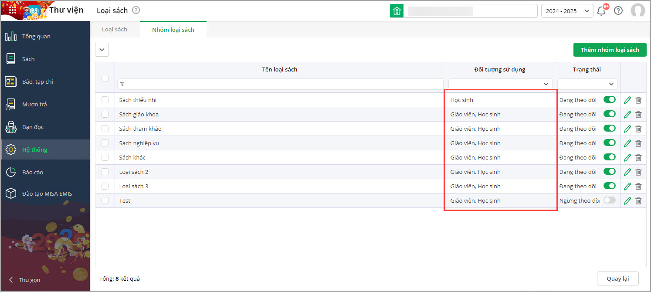Delete the Sách nghiệp vụ row
This screenshot has width=651, height=292.
tap(638, 143)
